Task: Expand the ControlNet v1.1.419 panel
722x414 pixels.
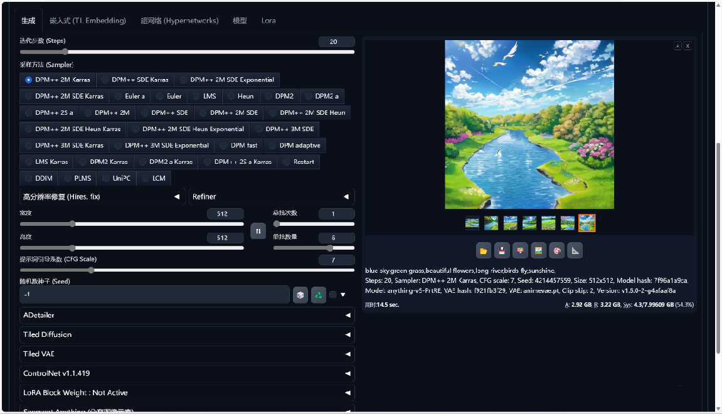Action: 187,374
